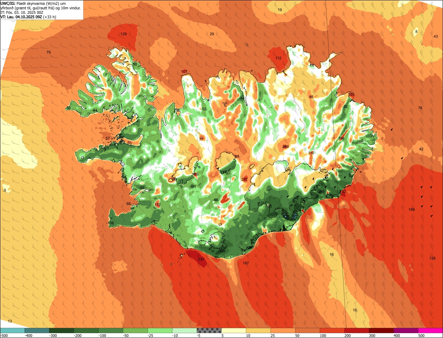443x338 pixels.
Task: Click the map value '19'
Action: pos(280,10)
